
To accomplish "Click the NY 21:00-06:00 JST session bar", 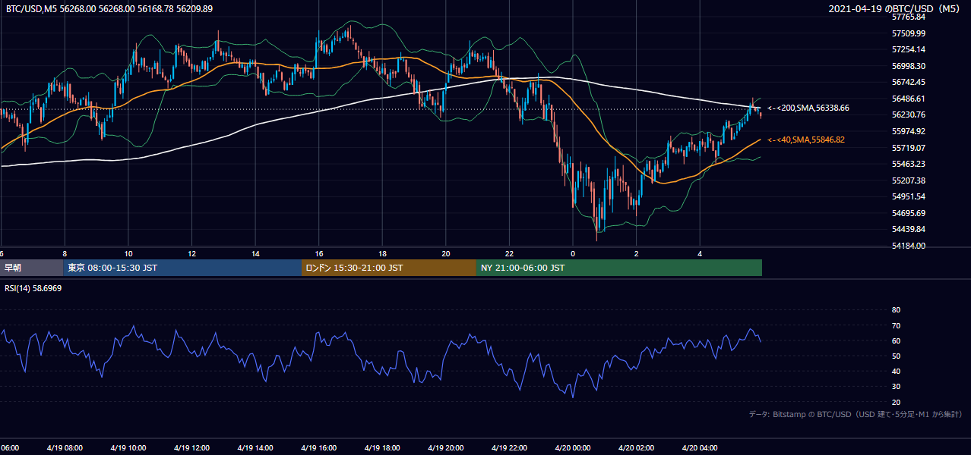I will click(x=619, y=268).
